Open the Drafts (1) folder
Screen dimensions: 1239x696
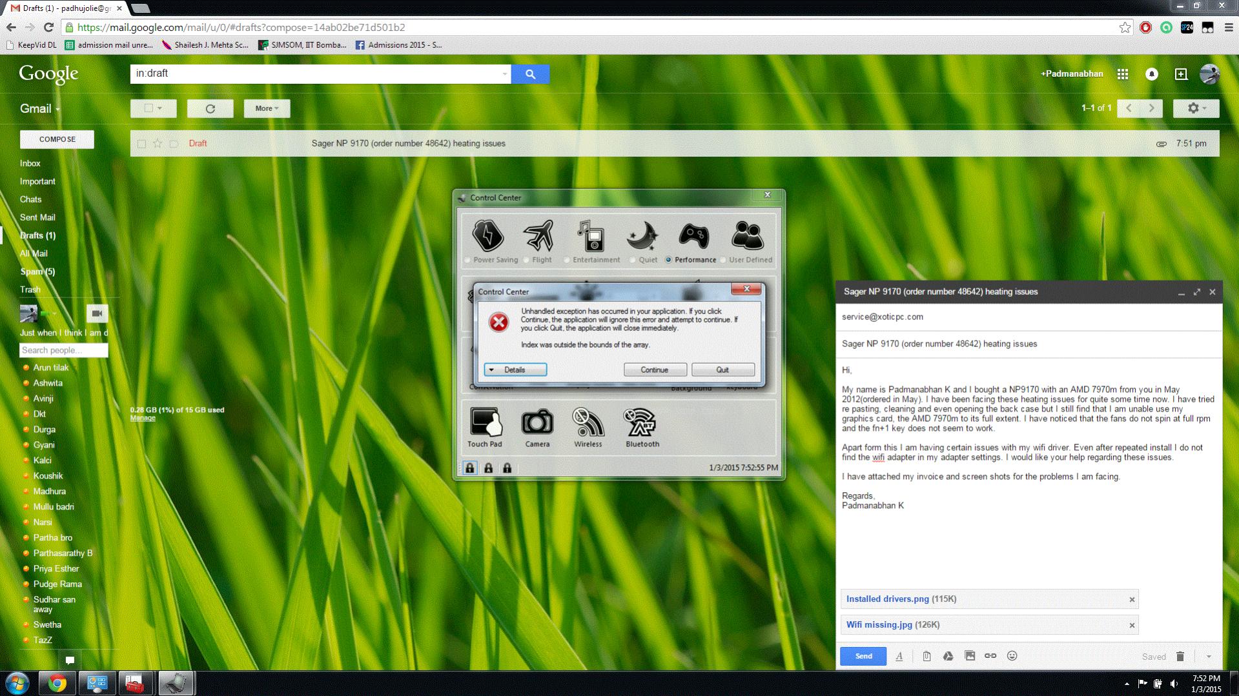(37, 235)
